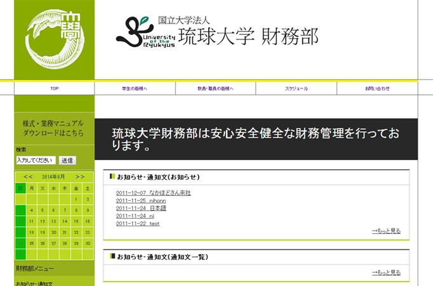Screen dimensions: 433x286
Task: Click the 土 Saturday column header
Action: tap(88, 188)
